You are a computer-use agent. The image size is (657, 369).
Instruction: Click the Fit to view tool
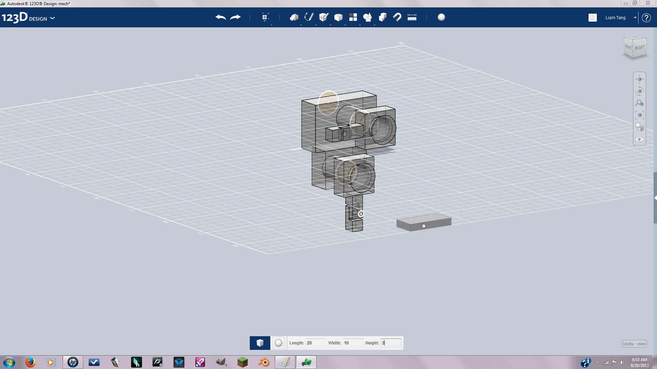coord(640,115)
